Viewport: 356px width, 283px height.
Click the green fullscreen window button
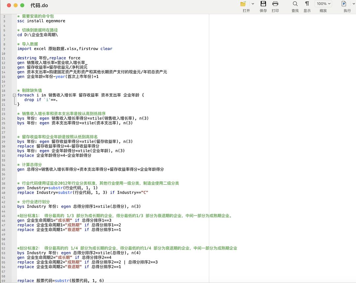click(x=22, y=5)
